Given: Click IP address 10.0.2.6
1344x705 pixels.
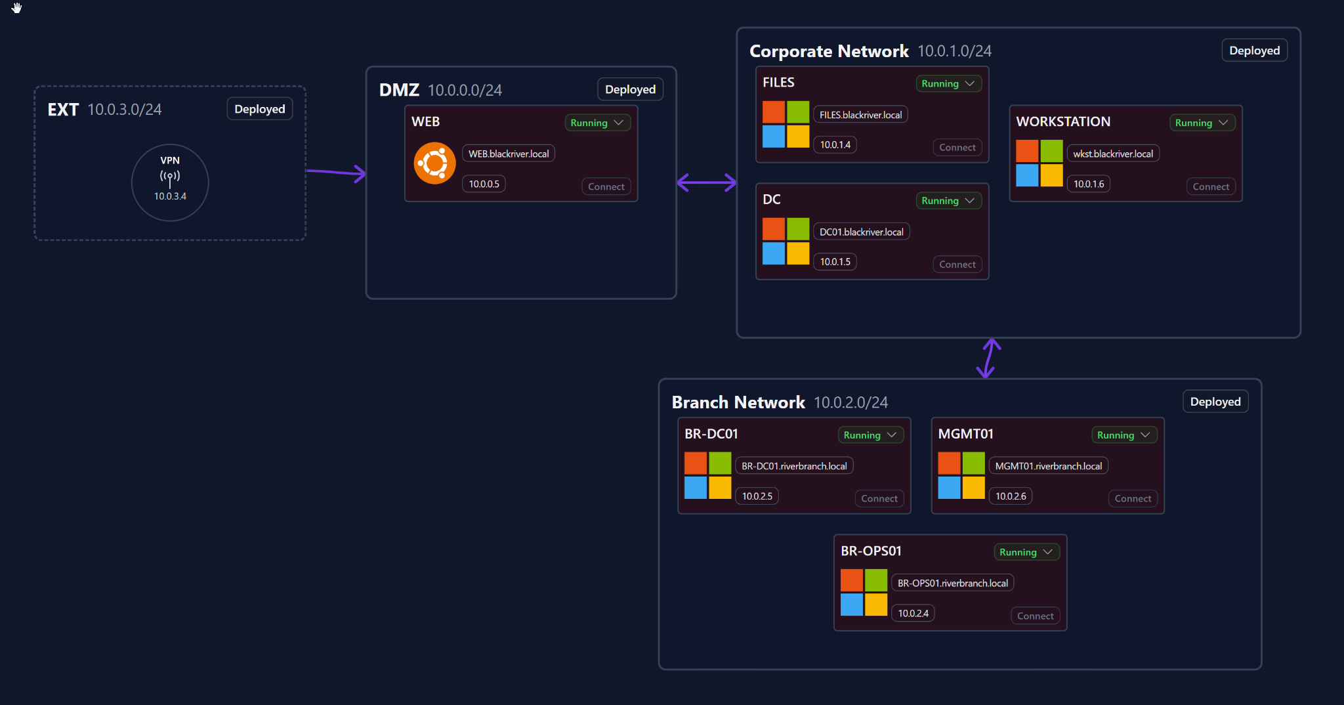Looking at the screenshot, I should [x=1011, y=496].
